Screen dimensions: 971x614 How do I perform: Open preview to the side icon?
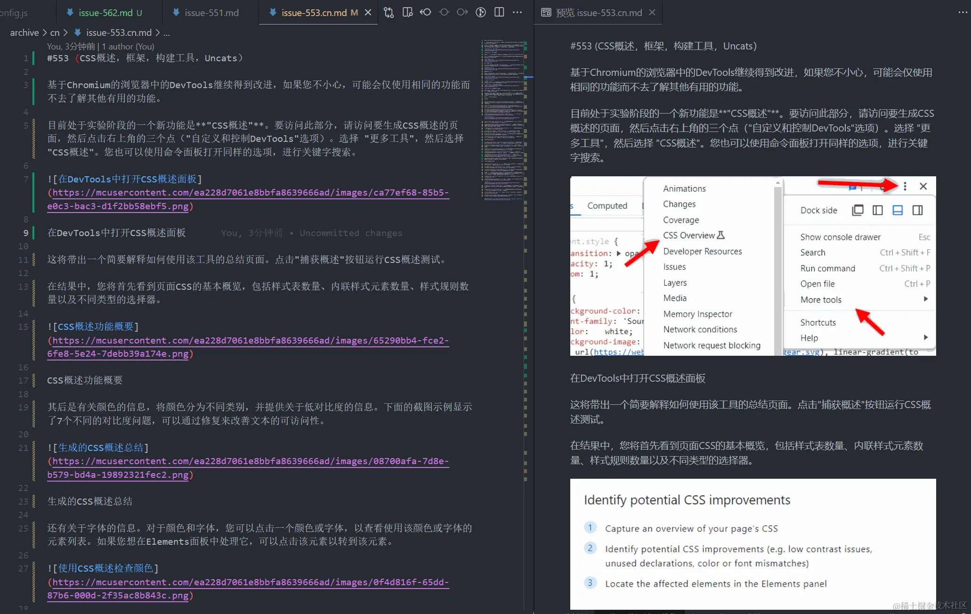[x=407, y=13]
